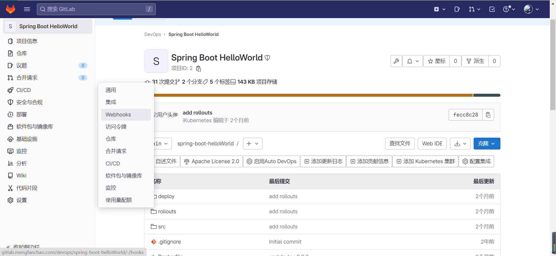
Task: Open 监控 in the left sidebar
Action: tap(48, 151)
